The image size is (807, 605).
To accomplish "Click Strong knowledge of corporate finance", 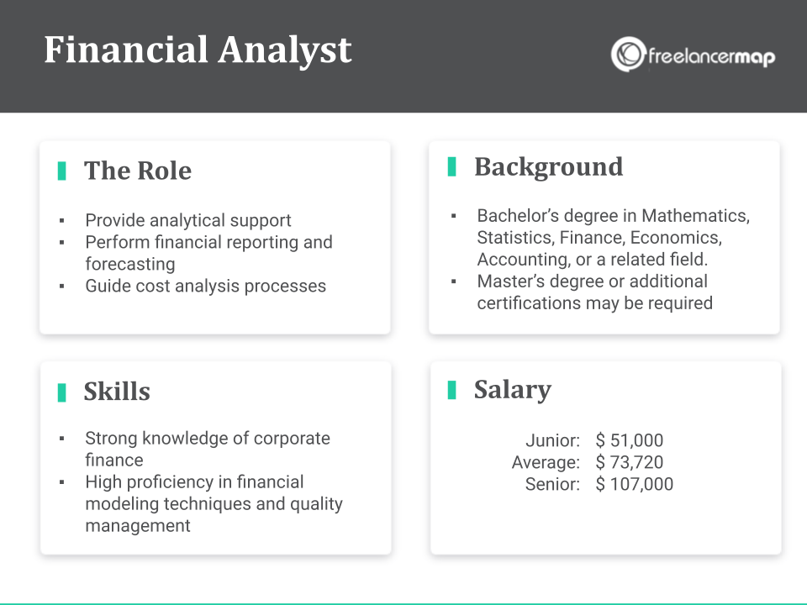I will 208,449.
